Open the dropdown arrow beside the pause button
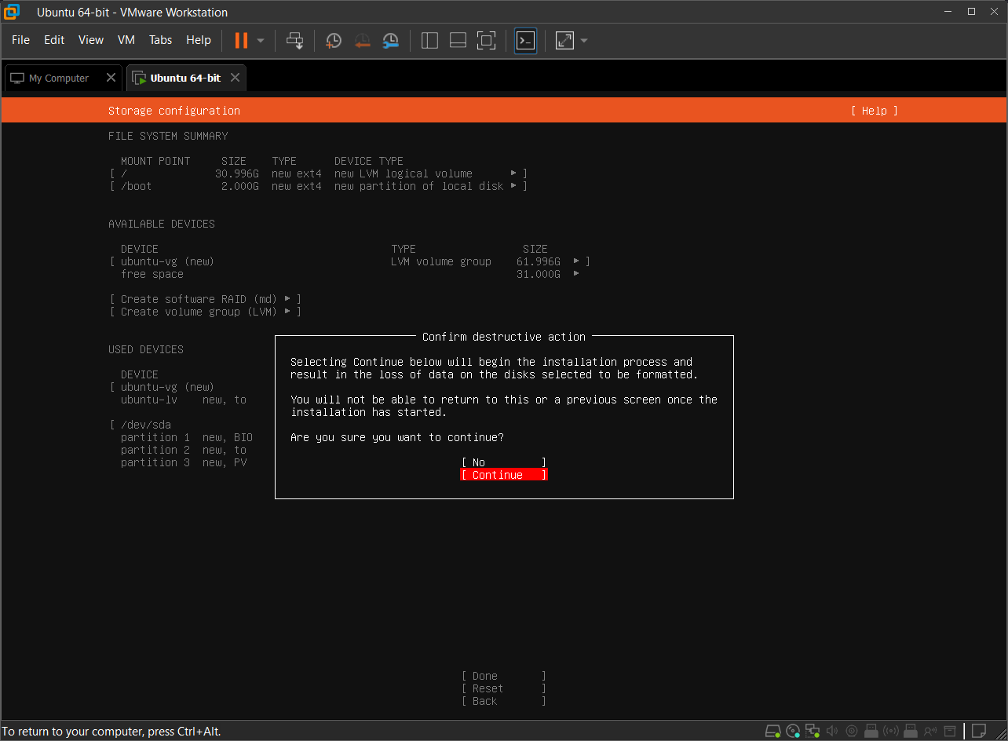The image size is (1008, 741). (x=261, y=40)
